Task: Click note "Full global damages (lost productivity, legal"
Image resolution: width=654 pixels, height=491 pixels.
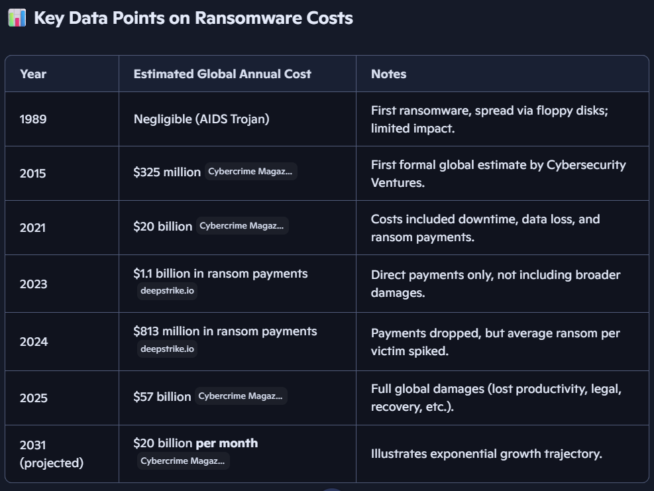Action: click(x=496, y=398)
